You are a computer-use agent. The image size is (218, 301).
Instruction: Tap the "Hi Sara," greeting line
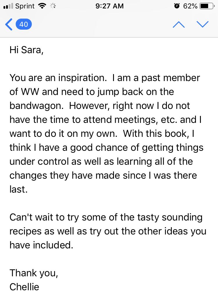point(26,50)
